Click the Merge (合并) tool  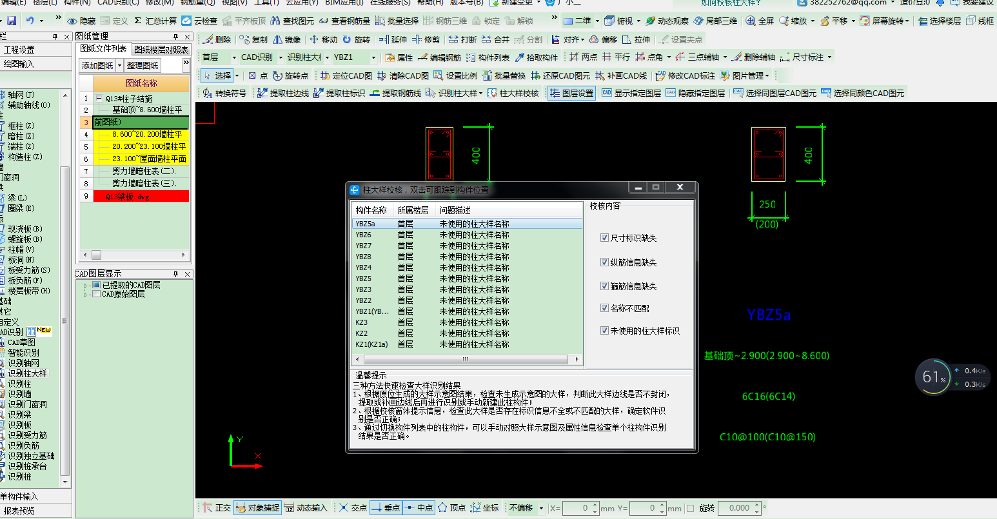point(495,40)
